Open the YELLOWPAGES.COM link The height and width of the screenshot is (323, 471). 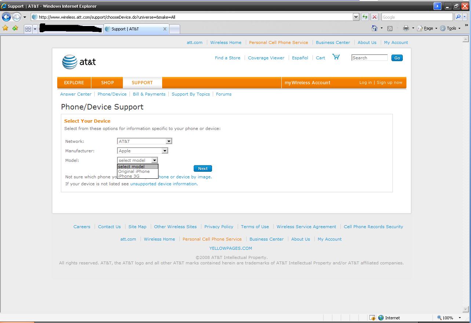pyautogui.click(x=231, y=248)
